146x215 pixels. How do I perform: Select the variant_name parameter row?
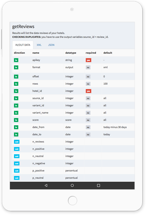point(74,113)
